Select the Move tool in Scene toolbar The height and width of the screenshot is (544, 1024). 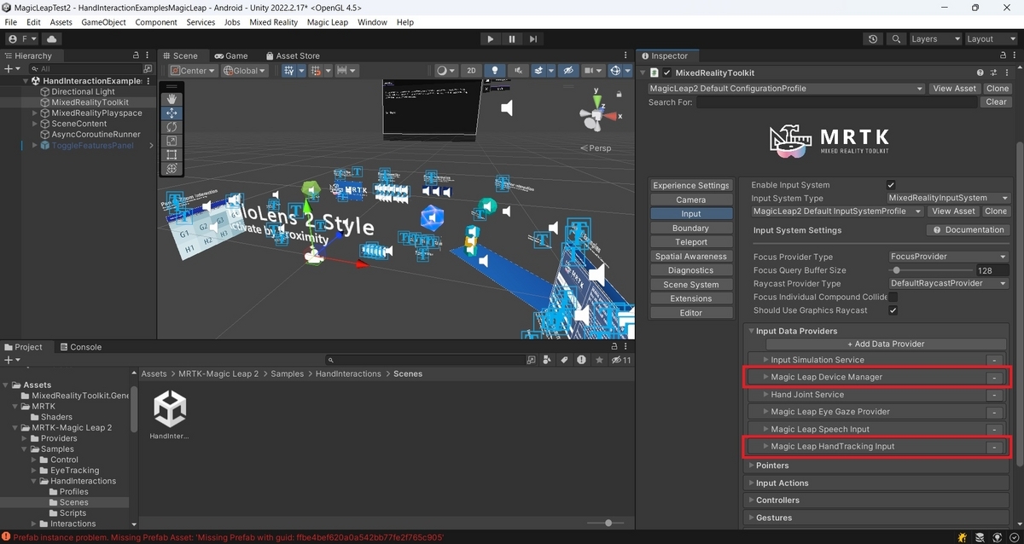172,113
